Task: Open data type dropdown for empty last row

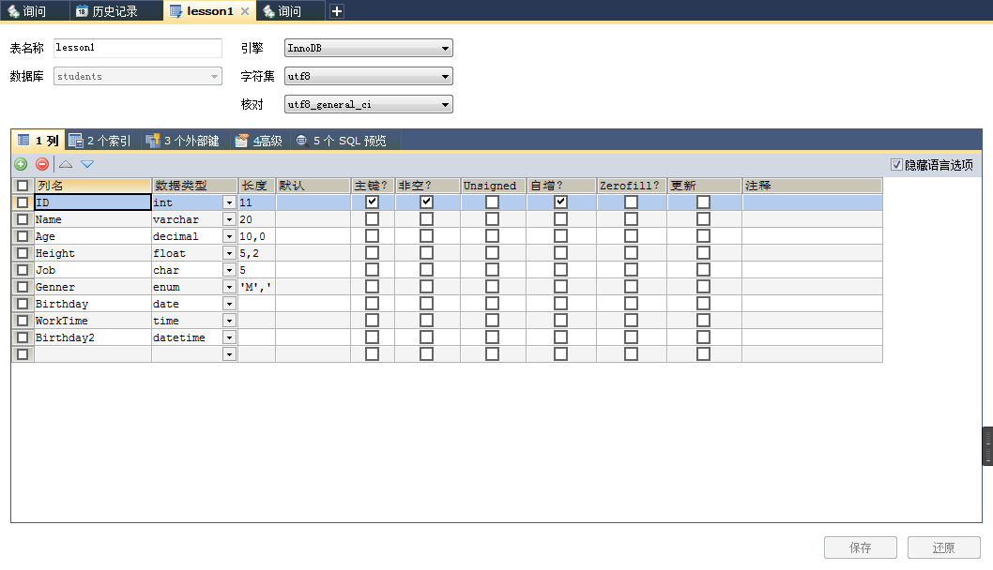Action: click(229, 354)
